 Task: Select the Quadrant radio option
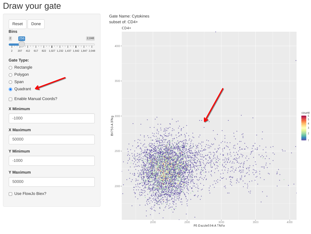(11, 89)
